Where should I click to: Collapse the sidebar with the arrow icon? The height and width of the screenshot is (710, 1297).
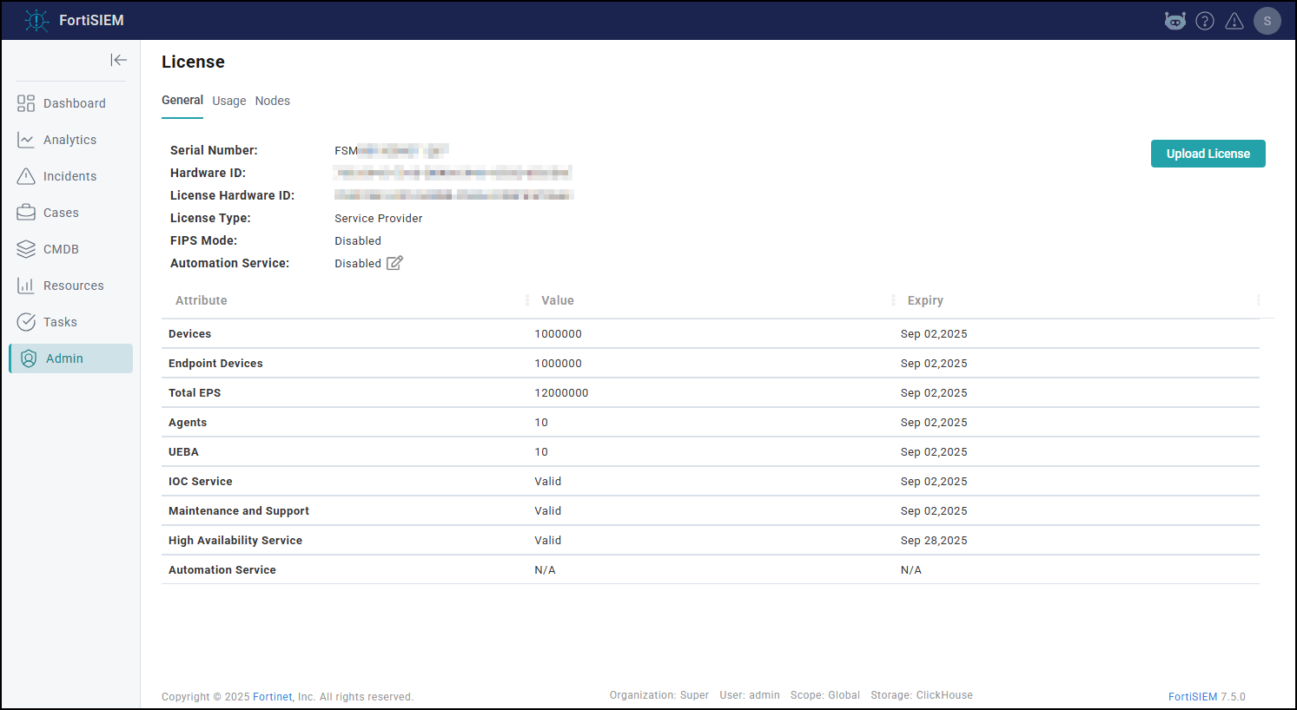pyautogui.click(x=119, y=60)
